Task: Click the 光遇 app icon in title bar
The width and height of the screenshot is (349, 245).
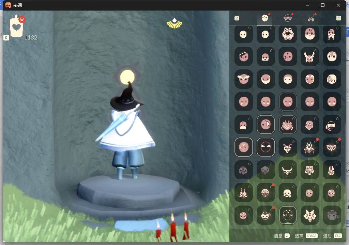Action: (8, 5)
